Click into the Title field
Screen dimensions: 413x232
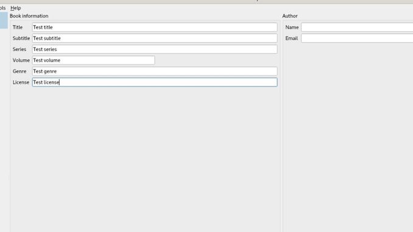pyautogui.click(x=155, y=27)
